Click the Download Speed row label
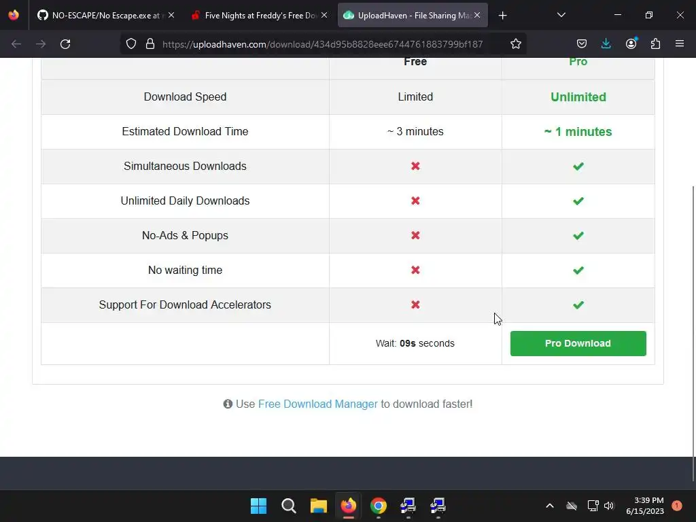This screenshot has height=522, width=696. (x=185, y=97)
